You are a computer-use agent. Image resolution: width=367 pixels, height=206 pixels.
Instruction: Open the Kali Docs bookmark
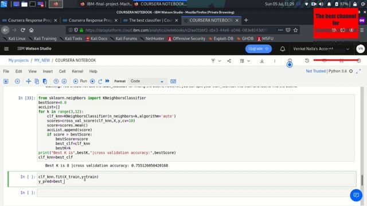pos(96,39)
